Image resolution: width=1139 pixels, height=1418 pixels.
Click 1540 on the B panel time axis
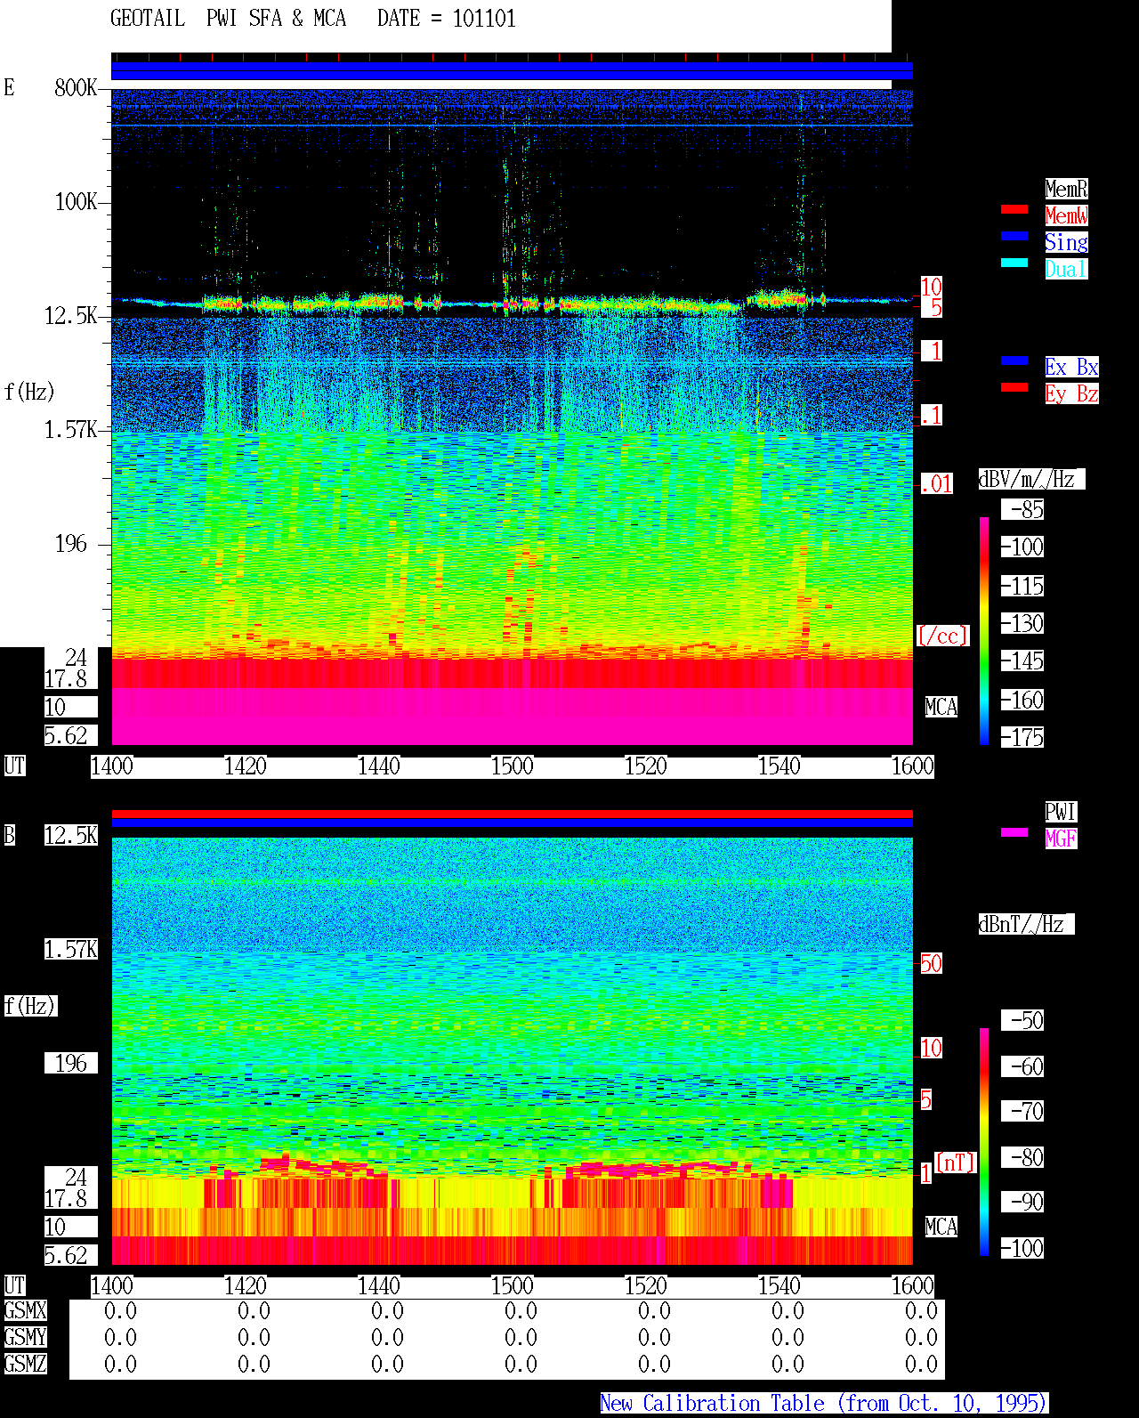[x=779, y=1285]
